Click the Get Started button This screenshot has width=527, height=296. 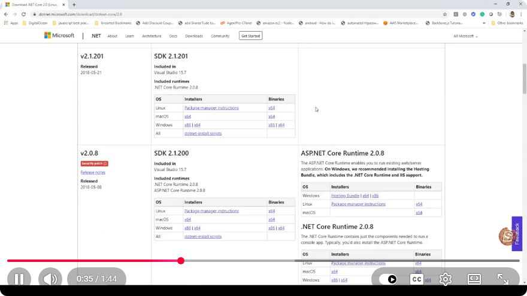pyautogui.click(x=251, y=36)
